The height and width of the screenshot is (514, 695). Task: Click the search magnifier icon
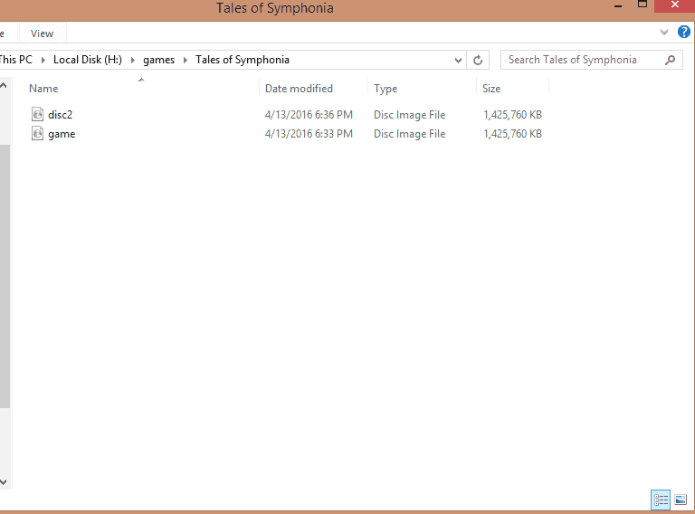click(x=671, y=60)
